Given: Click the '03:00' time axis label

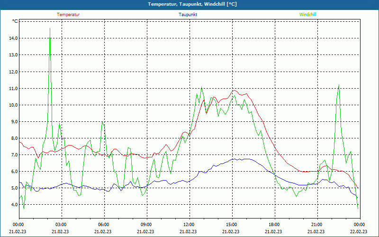Looking at the screenshot, I should pyautogui.click(x=60, y=225).
